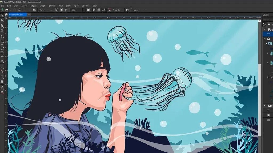The image size is (273, 153).
Task: Click the Import button on the toolbar
Action: 56,10
